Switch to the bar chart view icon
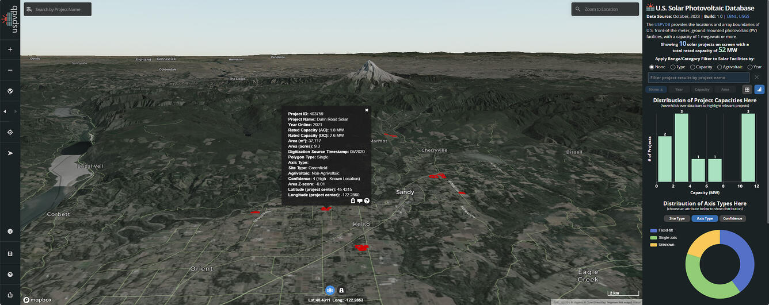The image size is (769, 305). (759, 90)
